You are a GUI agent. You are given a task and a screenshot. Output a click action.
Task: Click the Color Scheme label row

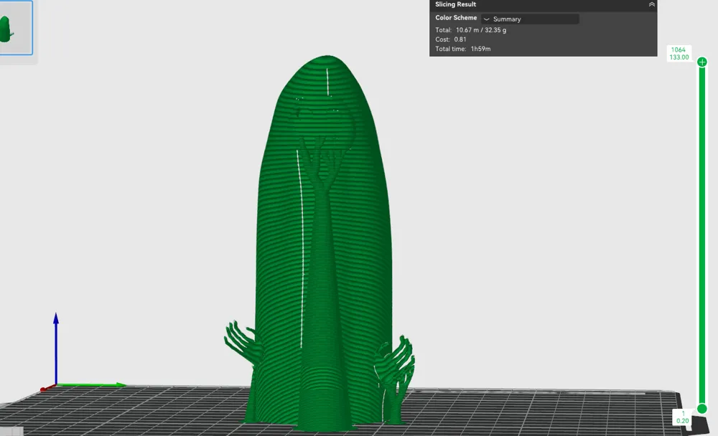(455, 18)
